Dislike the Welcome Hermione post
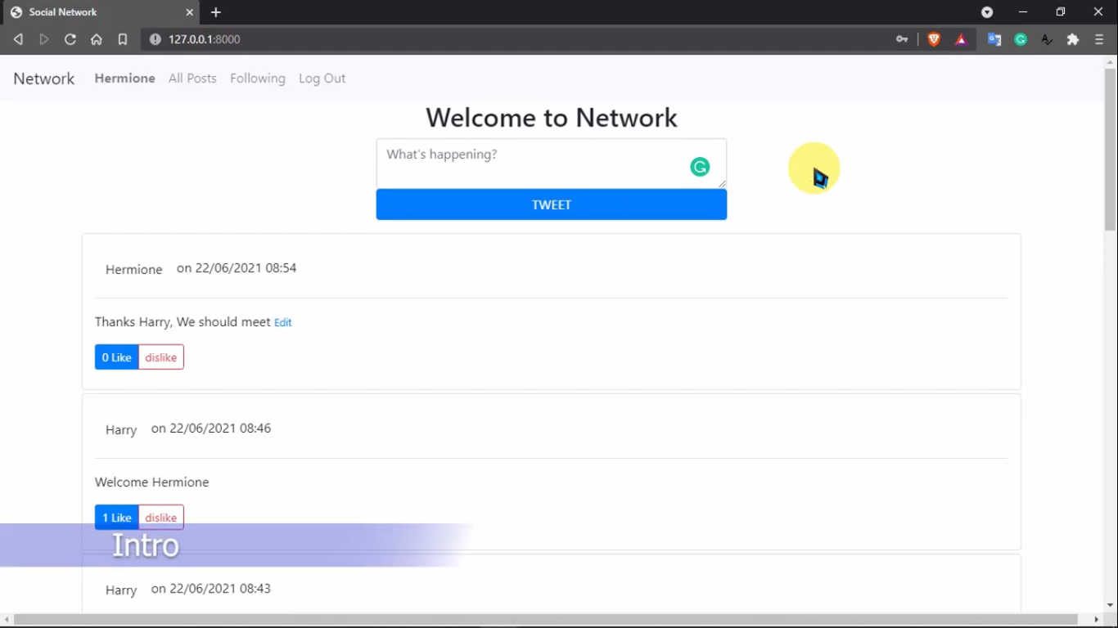This screenshot has width=1118, height=628. [161, 518]
